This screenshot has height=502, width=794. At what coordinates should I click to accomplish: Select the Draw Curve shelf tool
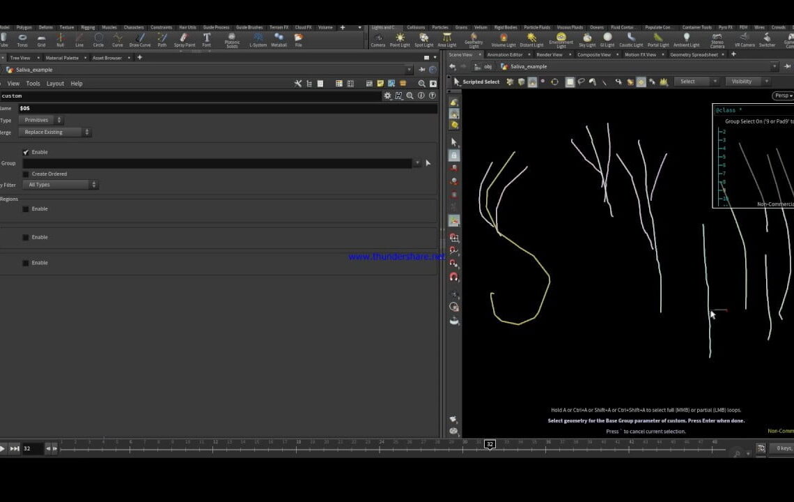tap(139, 38)
